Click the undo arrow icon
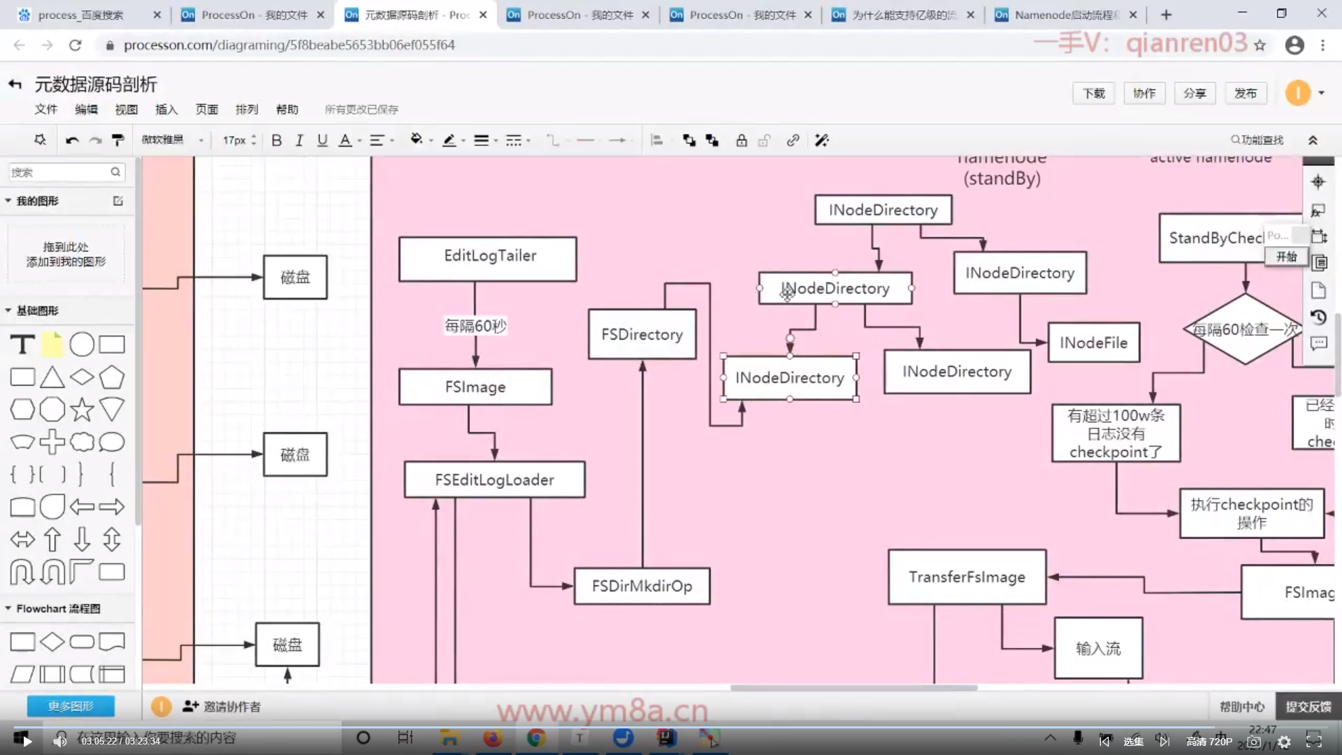 point(71,141)
